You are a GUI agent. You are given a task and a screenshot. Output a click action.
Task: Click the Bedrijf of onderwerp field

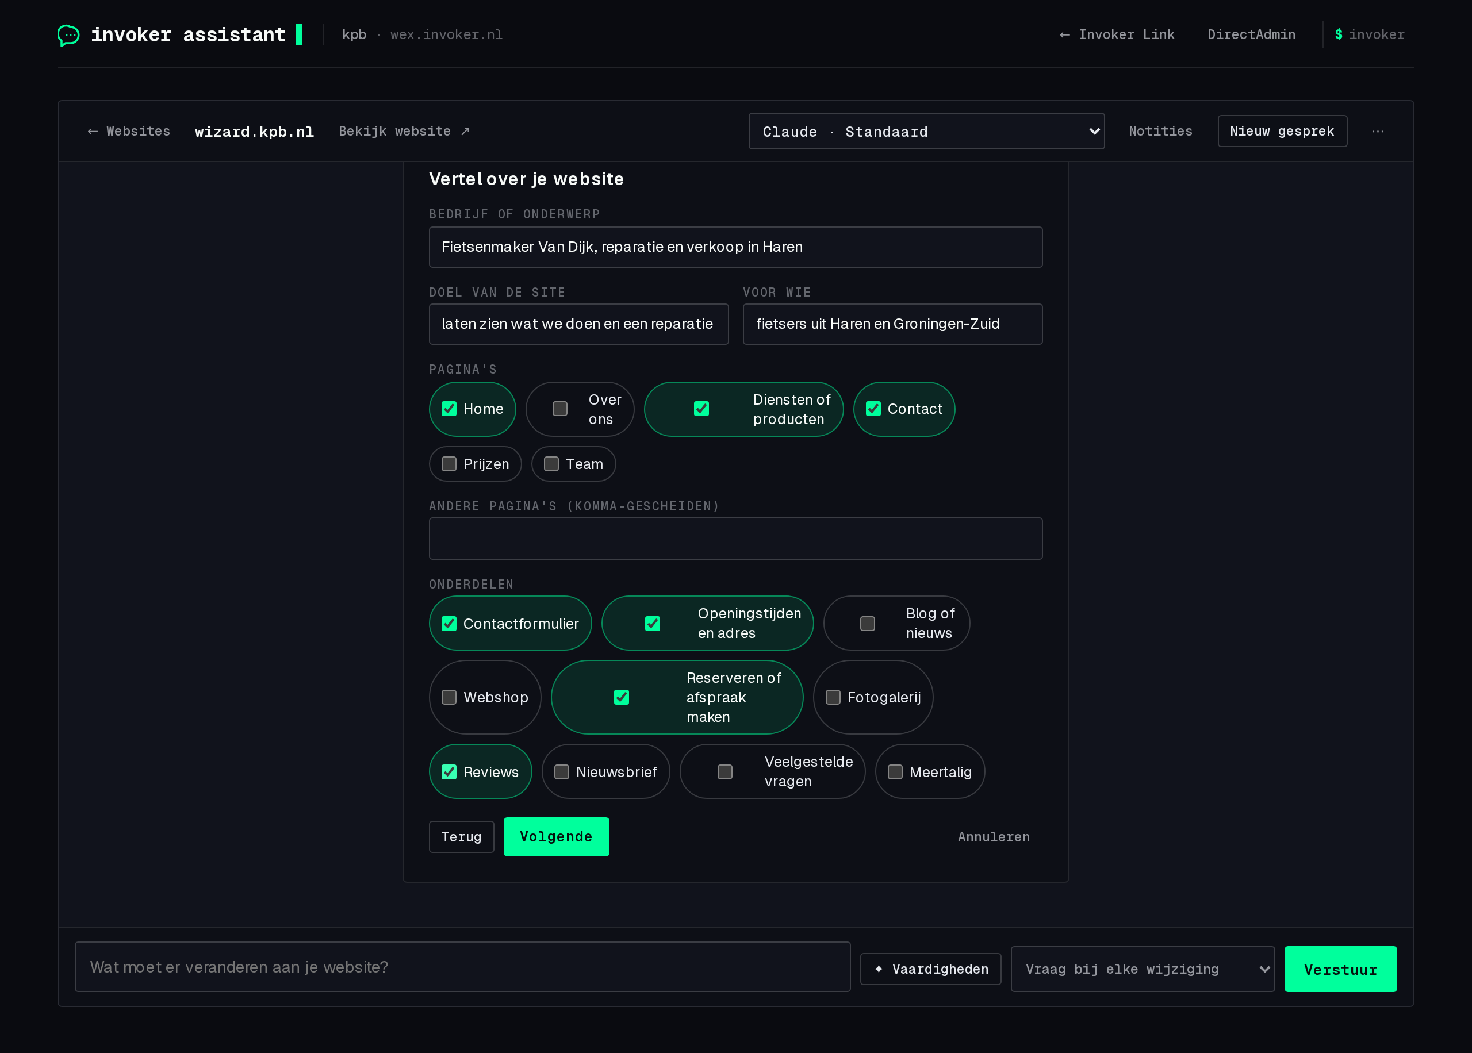pyautogui.click(x=735, y=247)
